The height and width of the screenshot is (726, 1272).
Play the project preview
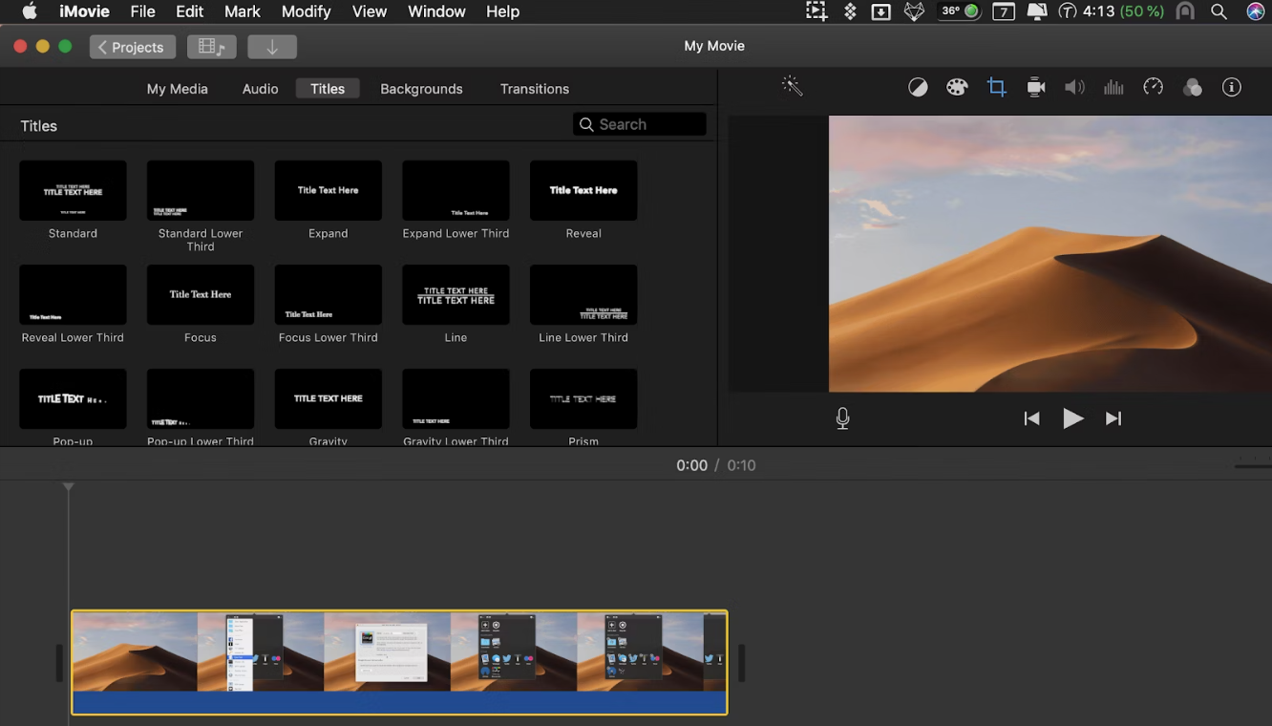[1072, 417]
